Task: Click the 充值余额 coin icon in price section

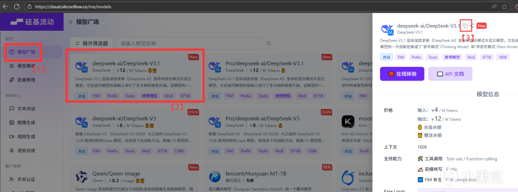Action: click(x=420, y=127)
